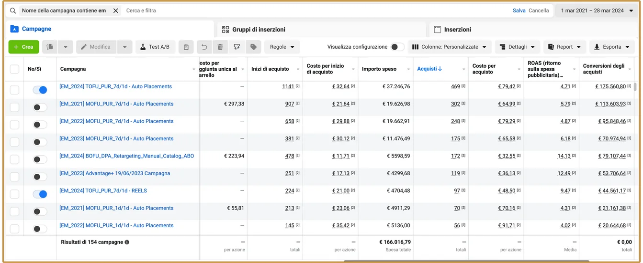Image resolution: width=643 pixels, height=263 pixels.
Task: Open the Colonne: Personalizzate dropdown
Action: (449, 47)
